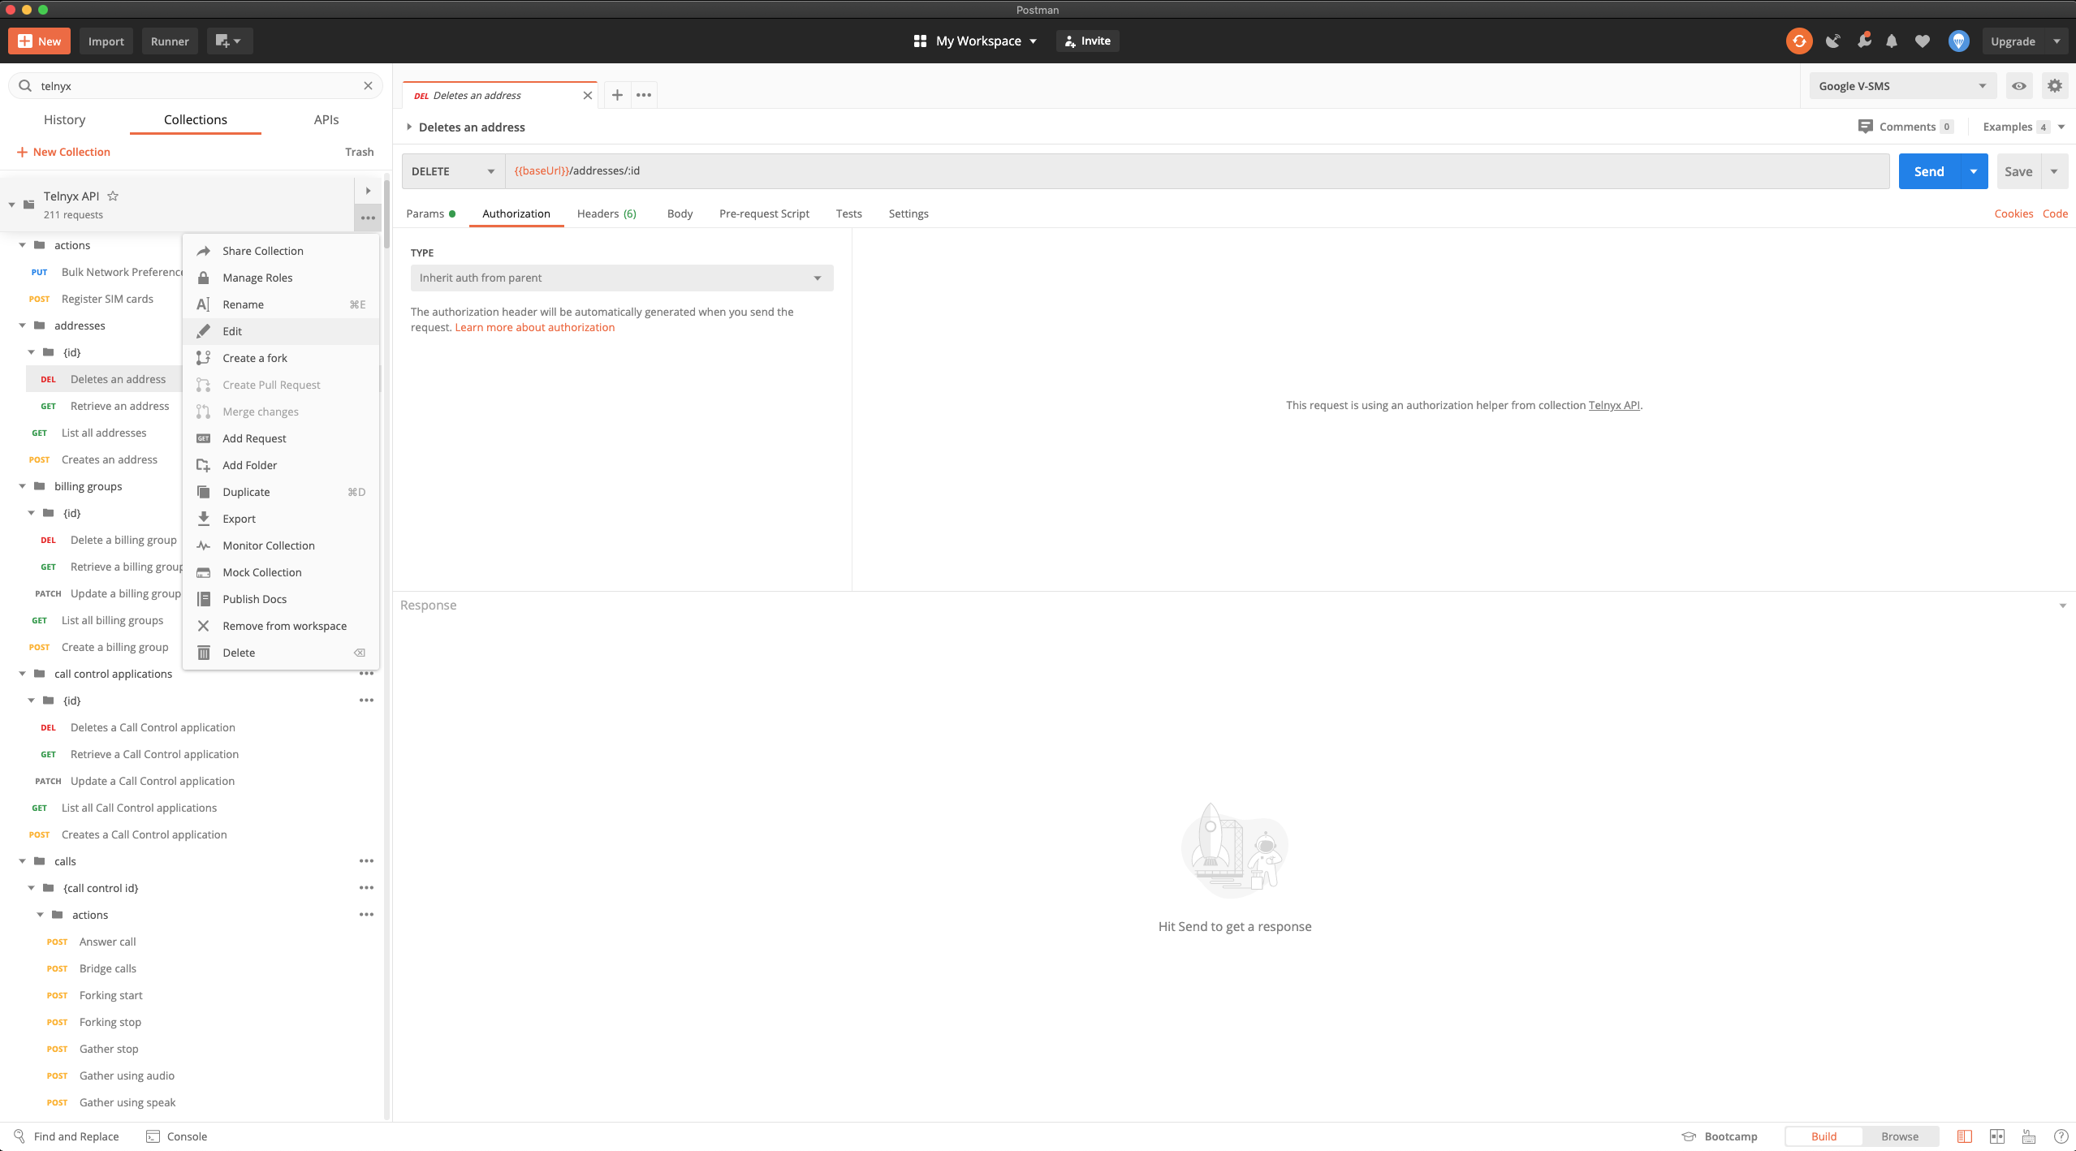Collapse the Response pane arrow
Screen dimensions: 2076x1151
pyautogui.click(x=2062, y=606)
